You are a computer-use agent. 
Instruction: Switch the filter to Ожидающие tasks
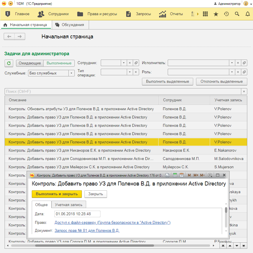click(30, 63)
